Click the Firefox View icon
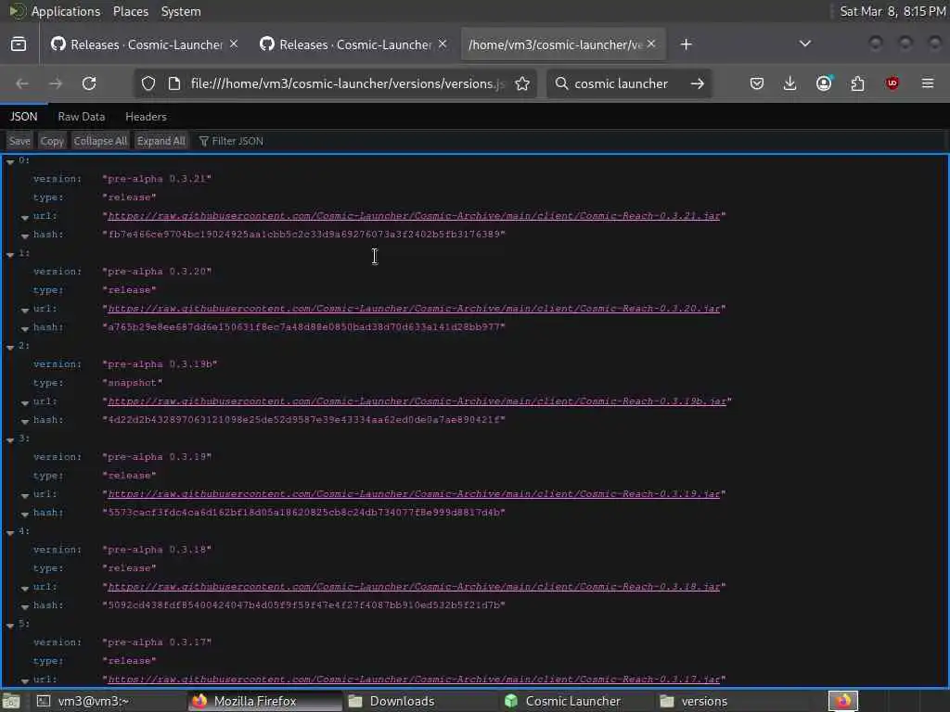The width and height of the screenshot is (950, 712). [19, 44]
